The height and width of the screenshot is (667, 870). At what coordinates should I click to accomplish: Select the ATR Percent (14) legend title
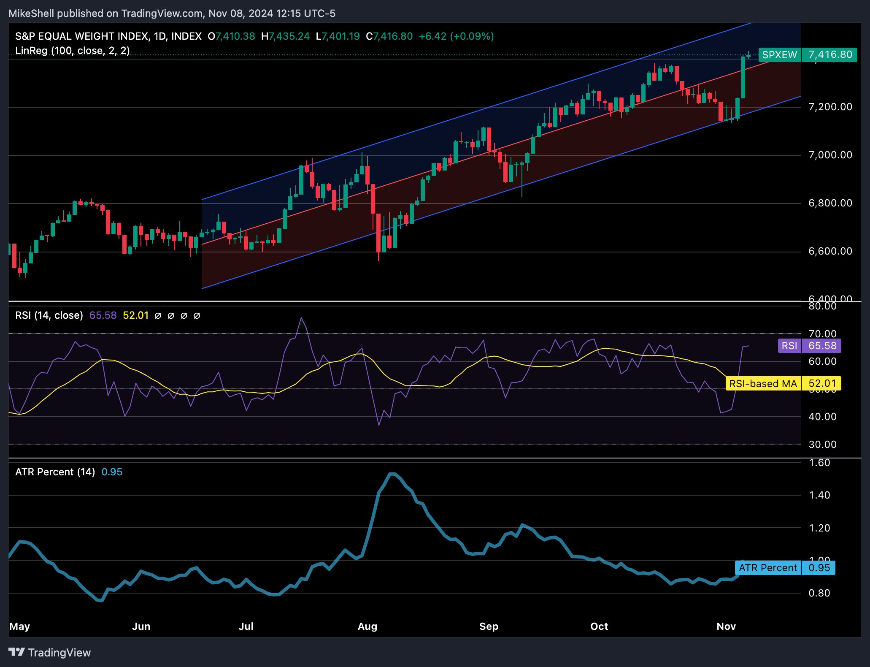55,472
